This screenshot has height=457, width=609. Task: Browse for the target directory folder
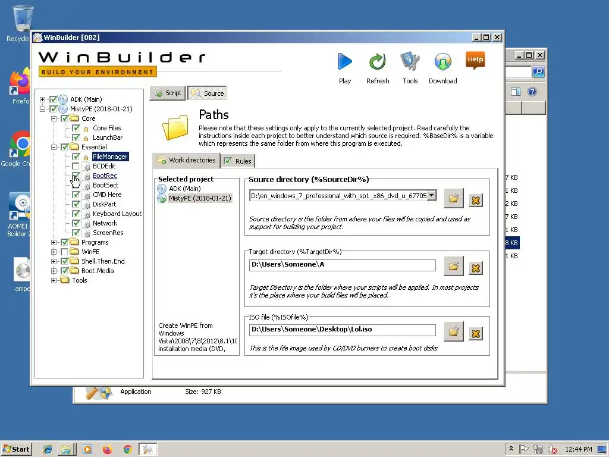tap(454, 266)
